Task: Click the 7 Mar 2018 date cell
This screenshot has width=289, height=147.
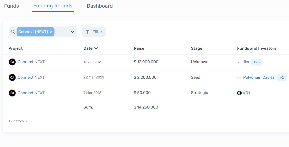Action: pos(92,93)
